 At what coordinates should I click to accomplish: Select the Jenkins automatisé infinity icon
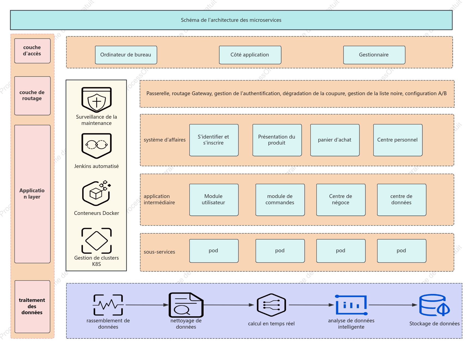tap(96, 146)
